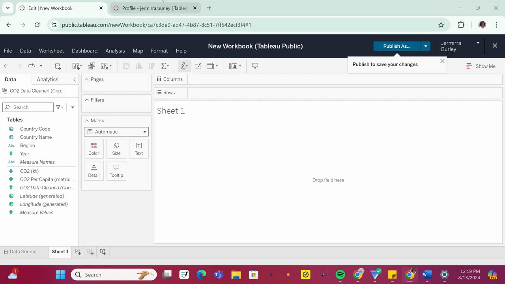
Task: Click the New Worksheet toolbar icon
Action: tap(77, 66)
